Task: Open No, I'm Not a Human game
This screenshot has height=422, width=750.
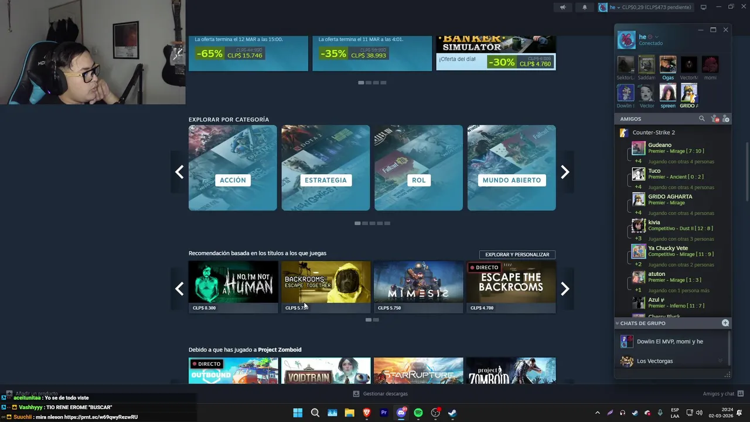Action: [x=233, y=287]
